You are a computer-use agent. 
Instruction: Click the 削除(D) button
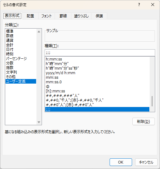click(x=144, y=122)
